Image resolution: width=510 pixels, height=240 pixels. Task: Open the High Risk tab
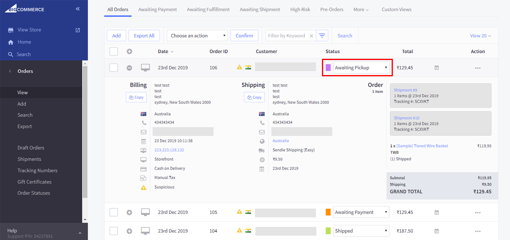point(300,10)
